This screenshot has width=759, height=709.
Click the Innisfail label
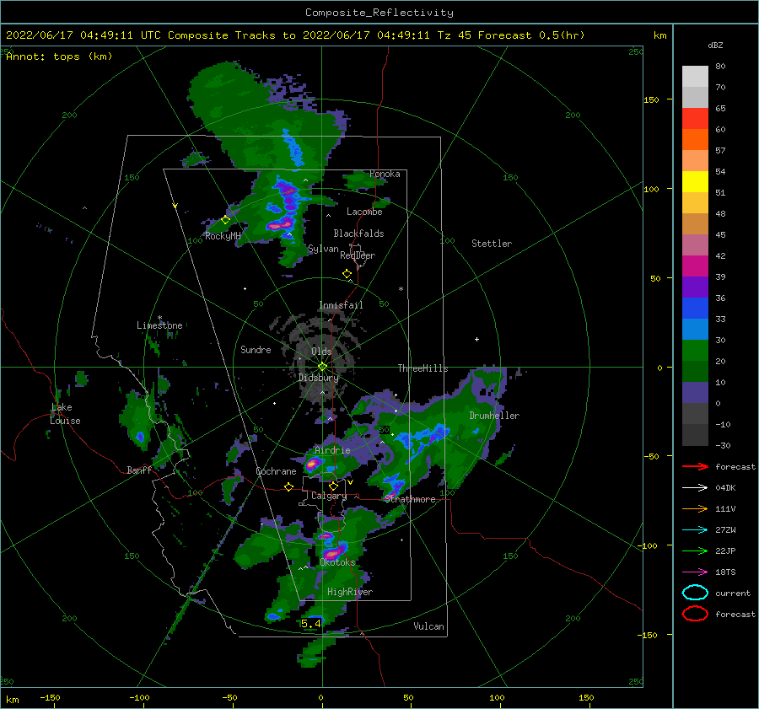coord(341,305)
